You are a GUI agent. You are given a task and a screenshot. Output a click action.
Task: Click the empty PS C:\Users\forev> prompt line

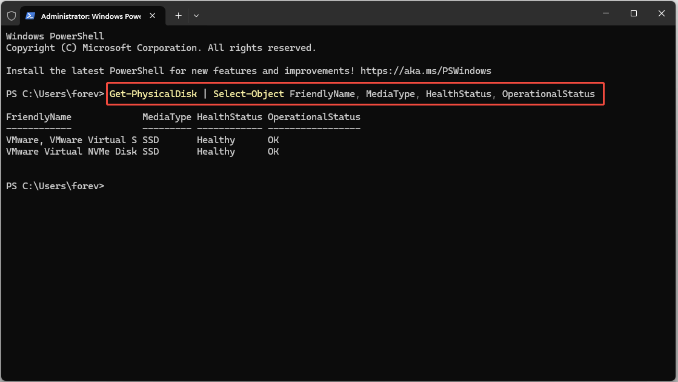[x=55, y=186]
